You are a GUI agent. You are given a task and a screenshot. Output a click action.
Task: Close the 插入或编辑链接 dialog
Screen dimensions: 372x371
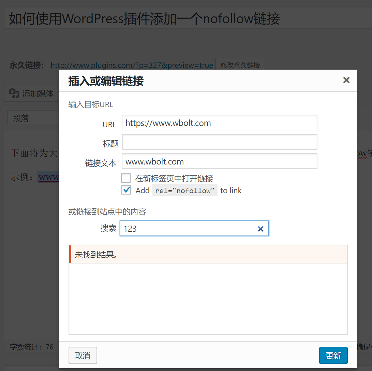pyautogui.click(x=346, y=80)
